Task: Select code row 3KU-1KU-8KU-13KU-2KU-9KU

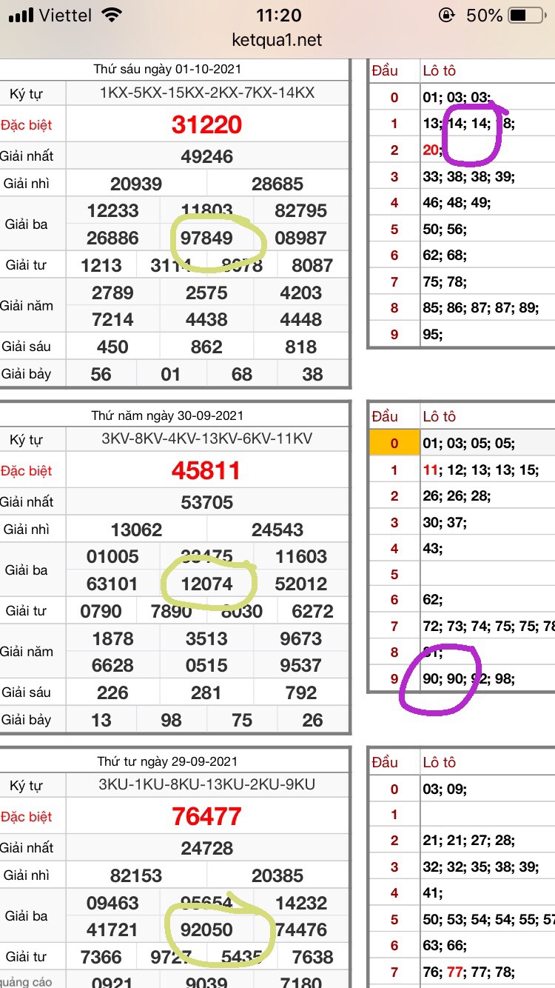Action: coord(207,784)
